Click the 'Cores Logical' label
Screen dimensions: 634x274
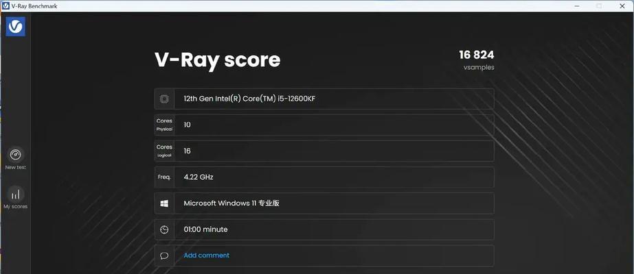164,151
